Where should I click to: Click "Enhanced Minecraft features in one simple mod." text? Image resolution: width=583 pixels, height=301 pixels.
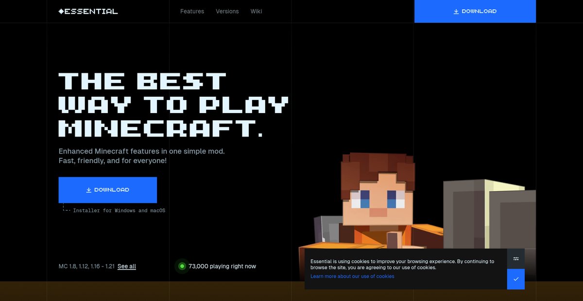[x=141, y=151]
